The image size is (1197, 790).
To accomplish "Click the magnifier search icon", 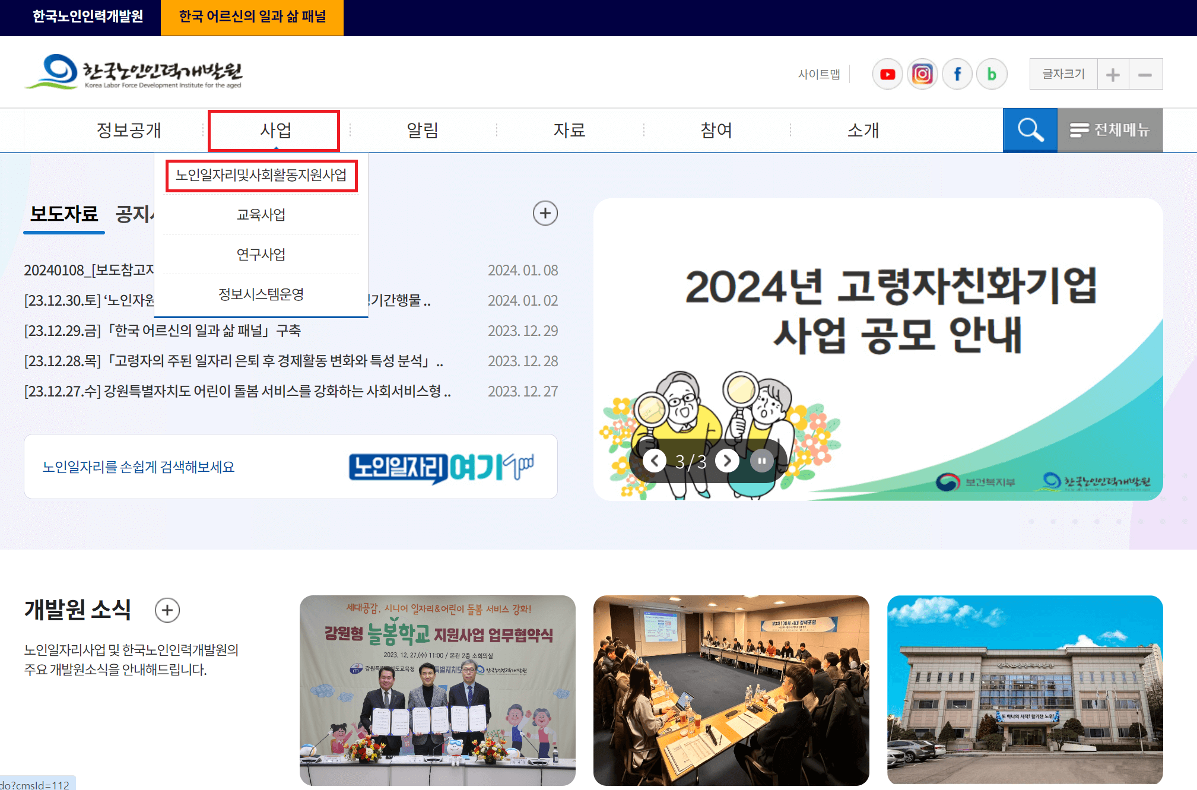I will [x=1030, y=130].
